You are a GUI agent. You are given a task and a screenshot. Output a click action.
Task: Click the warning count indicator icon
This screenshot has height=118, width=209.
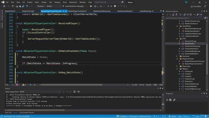23,85
